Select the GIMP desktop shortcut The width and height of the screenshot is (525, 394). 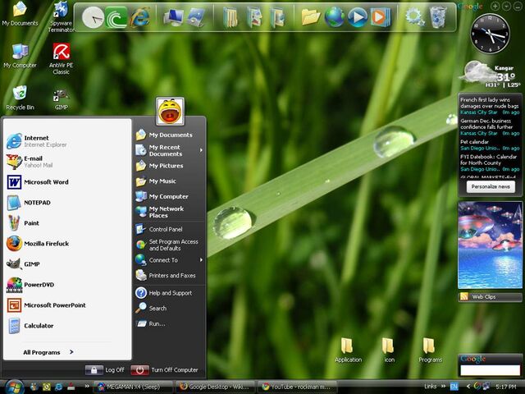[61, 99]
